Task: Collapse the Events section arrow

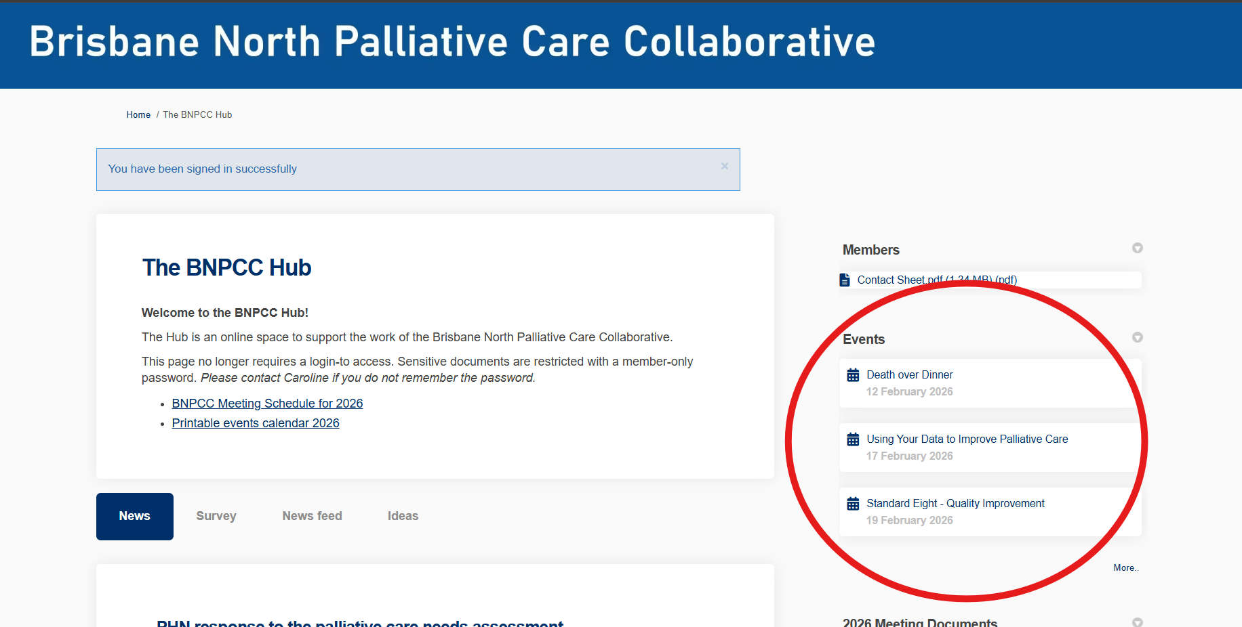Action: (x=1137, y=338)
